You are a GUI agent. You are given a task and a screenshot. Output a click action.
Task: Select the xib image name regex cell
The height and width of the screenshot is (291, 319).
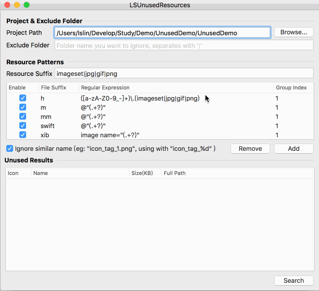tap(113, 135)
